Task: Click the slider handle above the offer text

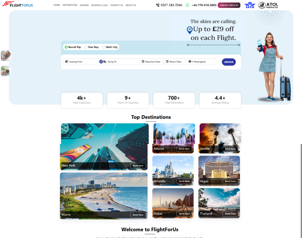Action: coord(188,45)
